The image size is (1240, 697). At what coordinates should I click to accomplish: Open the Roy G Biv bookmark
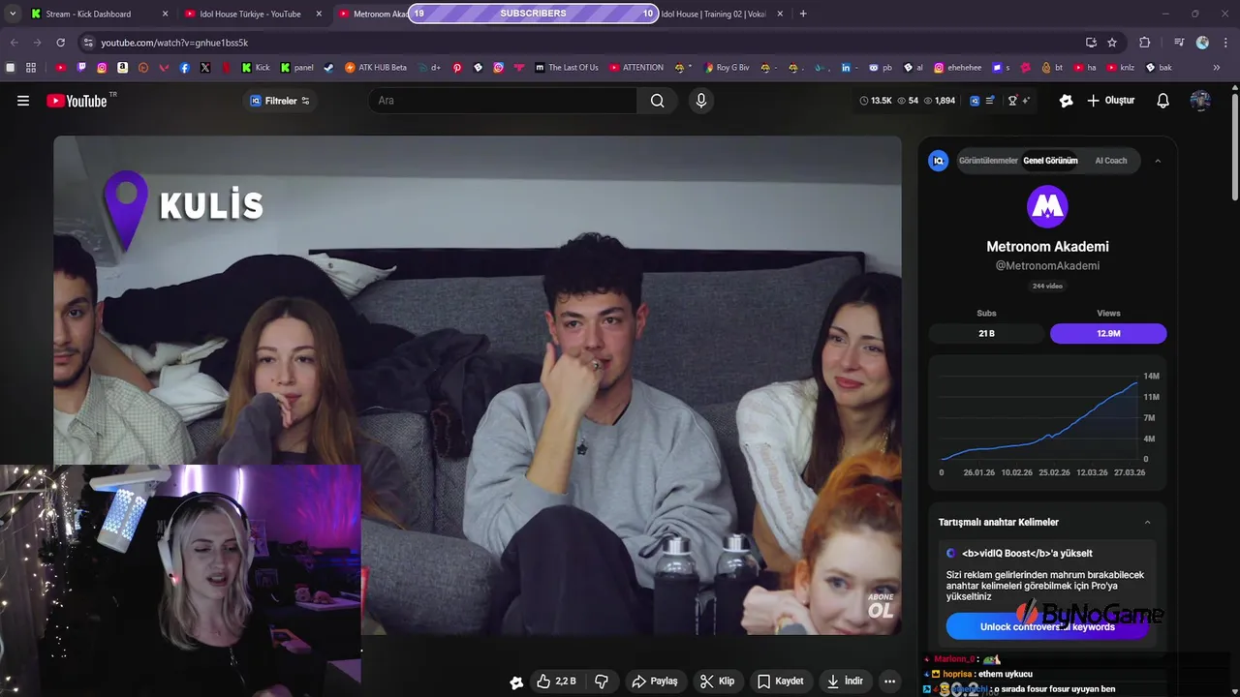pyautogui.click(x=726, y=68)
